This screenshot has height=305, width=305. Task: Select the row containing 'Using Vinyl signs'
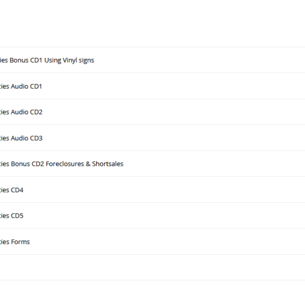152,60
